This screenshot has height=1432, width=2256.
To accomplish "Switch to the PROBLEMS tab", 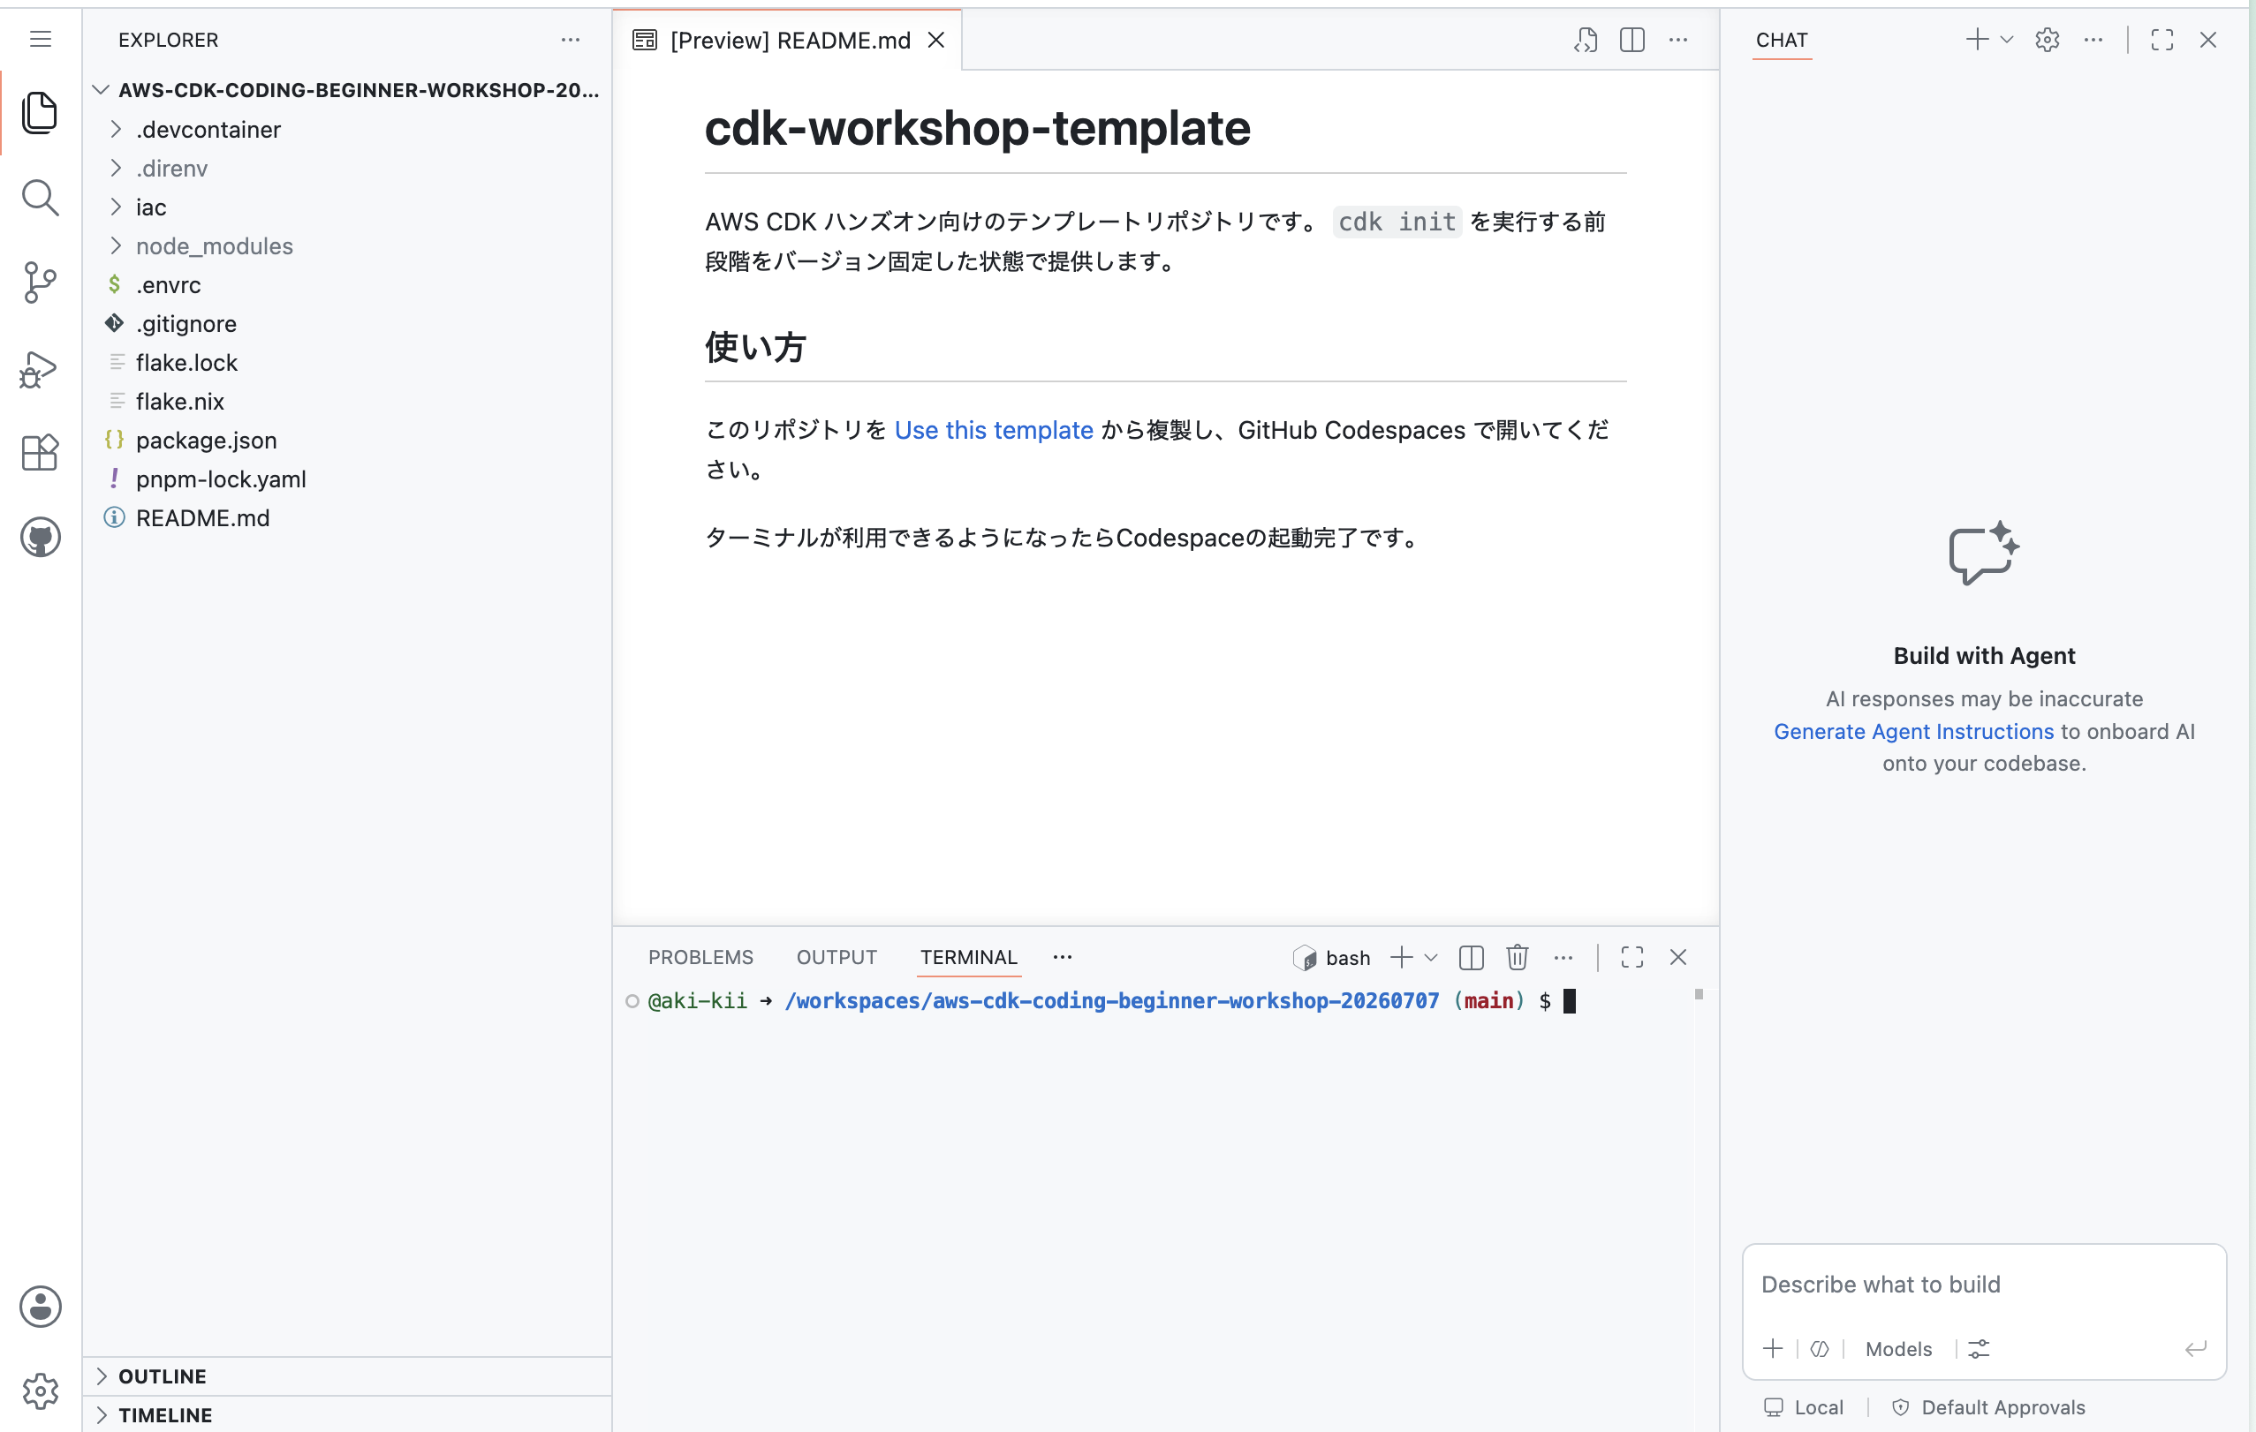I will [700, 957].
